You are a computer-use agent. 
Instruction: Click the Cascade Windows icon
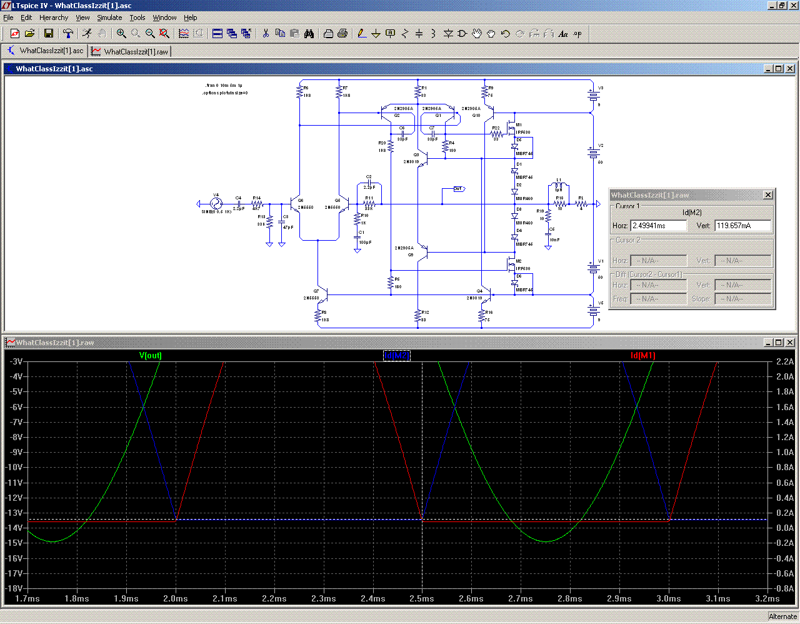pyautogui.click(x=232, y=34)
